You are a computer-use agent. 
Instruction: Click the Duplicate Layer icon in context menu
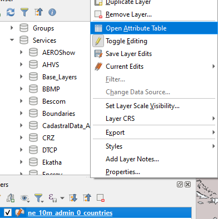point(98,2)
